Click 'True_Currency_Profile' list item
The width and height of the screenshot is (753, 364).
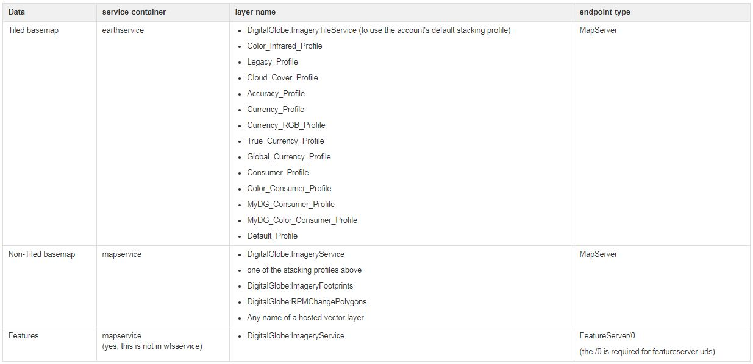[x=285, y=141]
